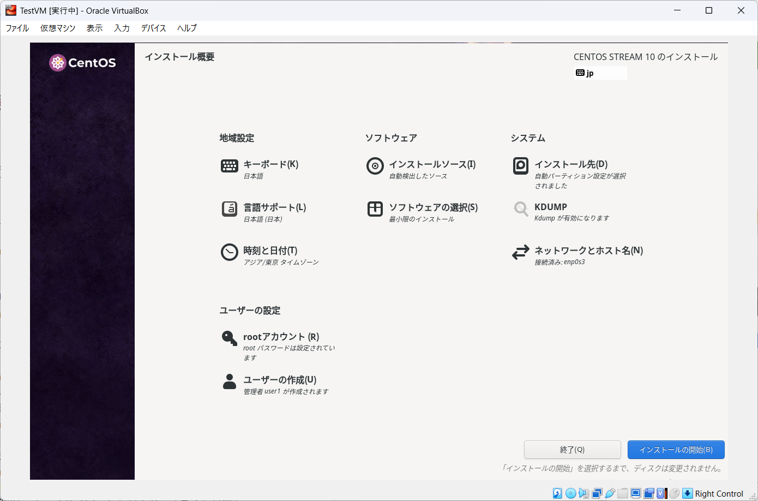Open the Installation Source (インストールソース) disc icon
Viewport: 758px width, 501px height.
pos(375,166)
